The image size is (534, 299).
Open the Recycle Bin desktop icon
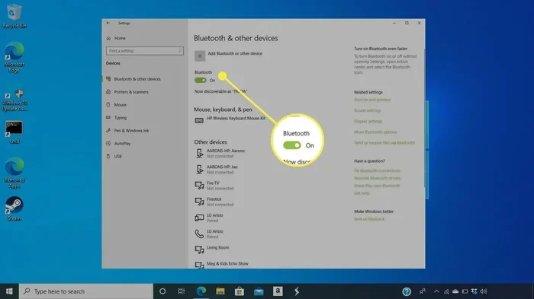(14, 16)
